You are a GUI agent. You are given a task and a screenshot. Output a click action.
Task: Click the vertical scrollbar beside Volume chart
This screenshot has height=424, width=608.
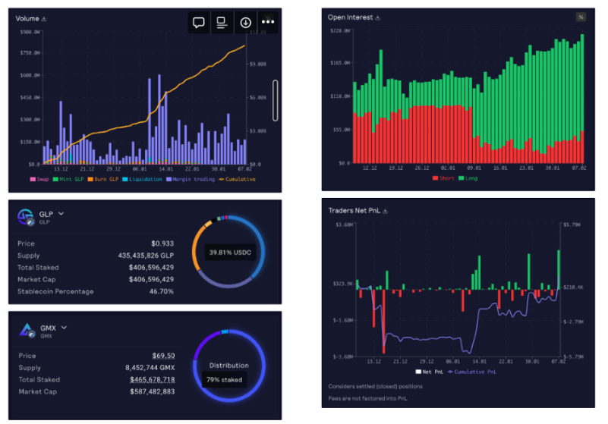pos(276,100)
